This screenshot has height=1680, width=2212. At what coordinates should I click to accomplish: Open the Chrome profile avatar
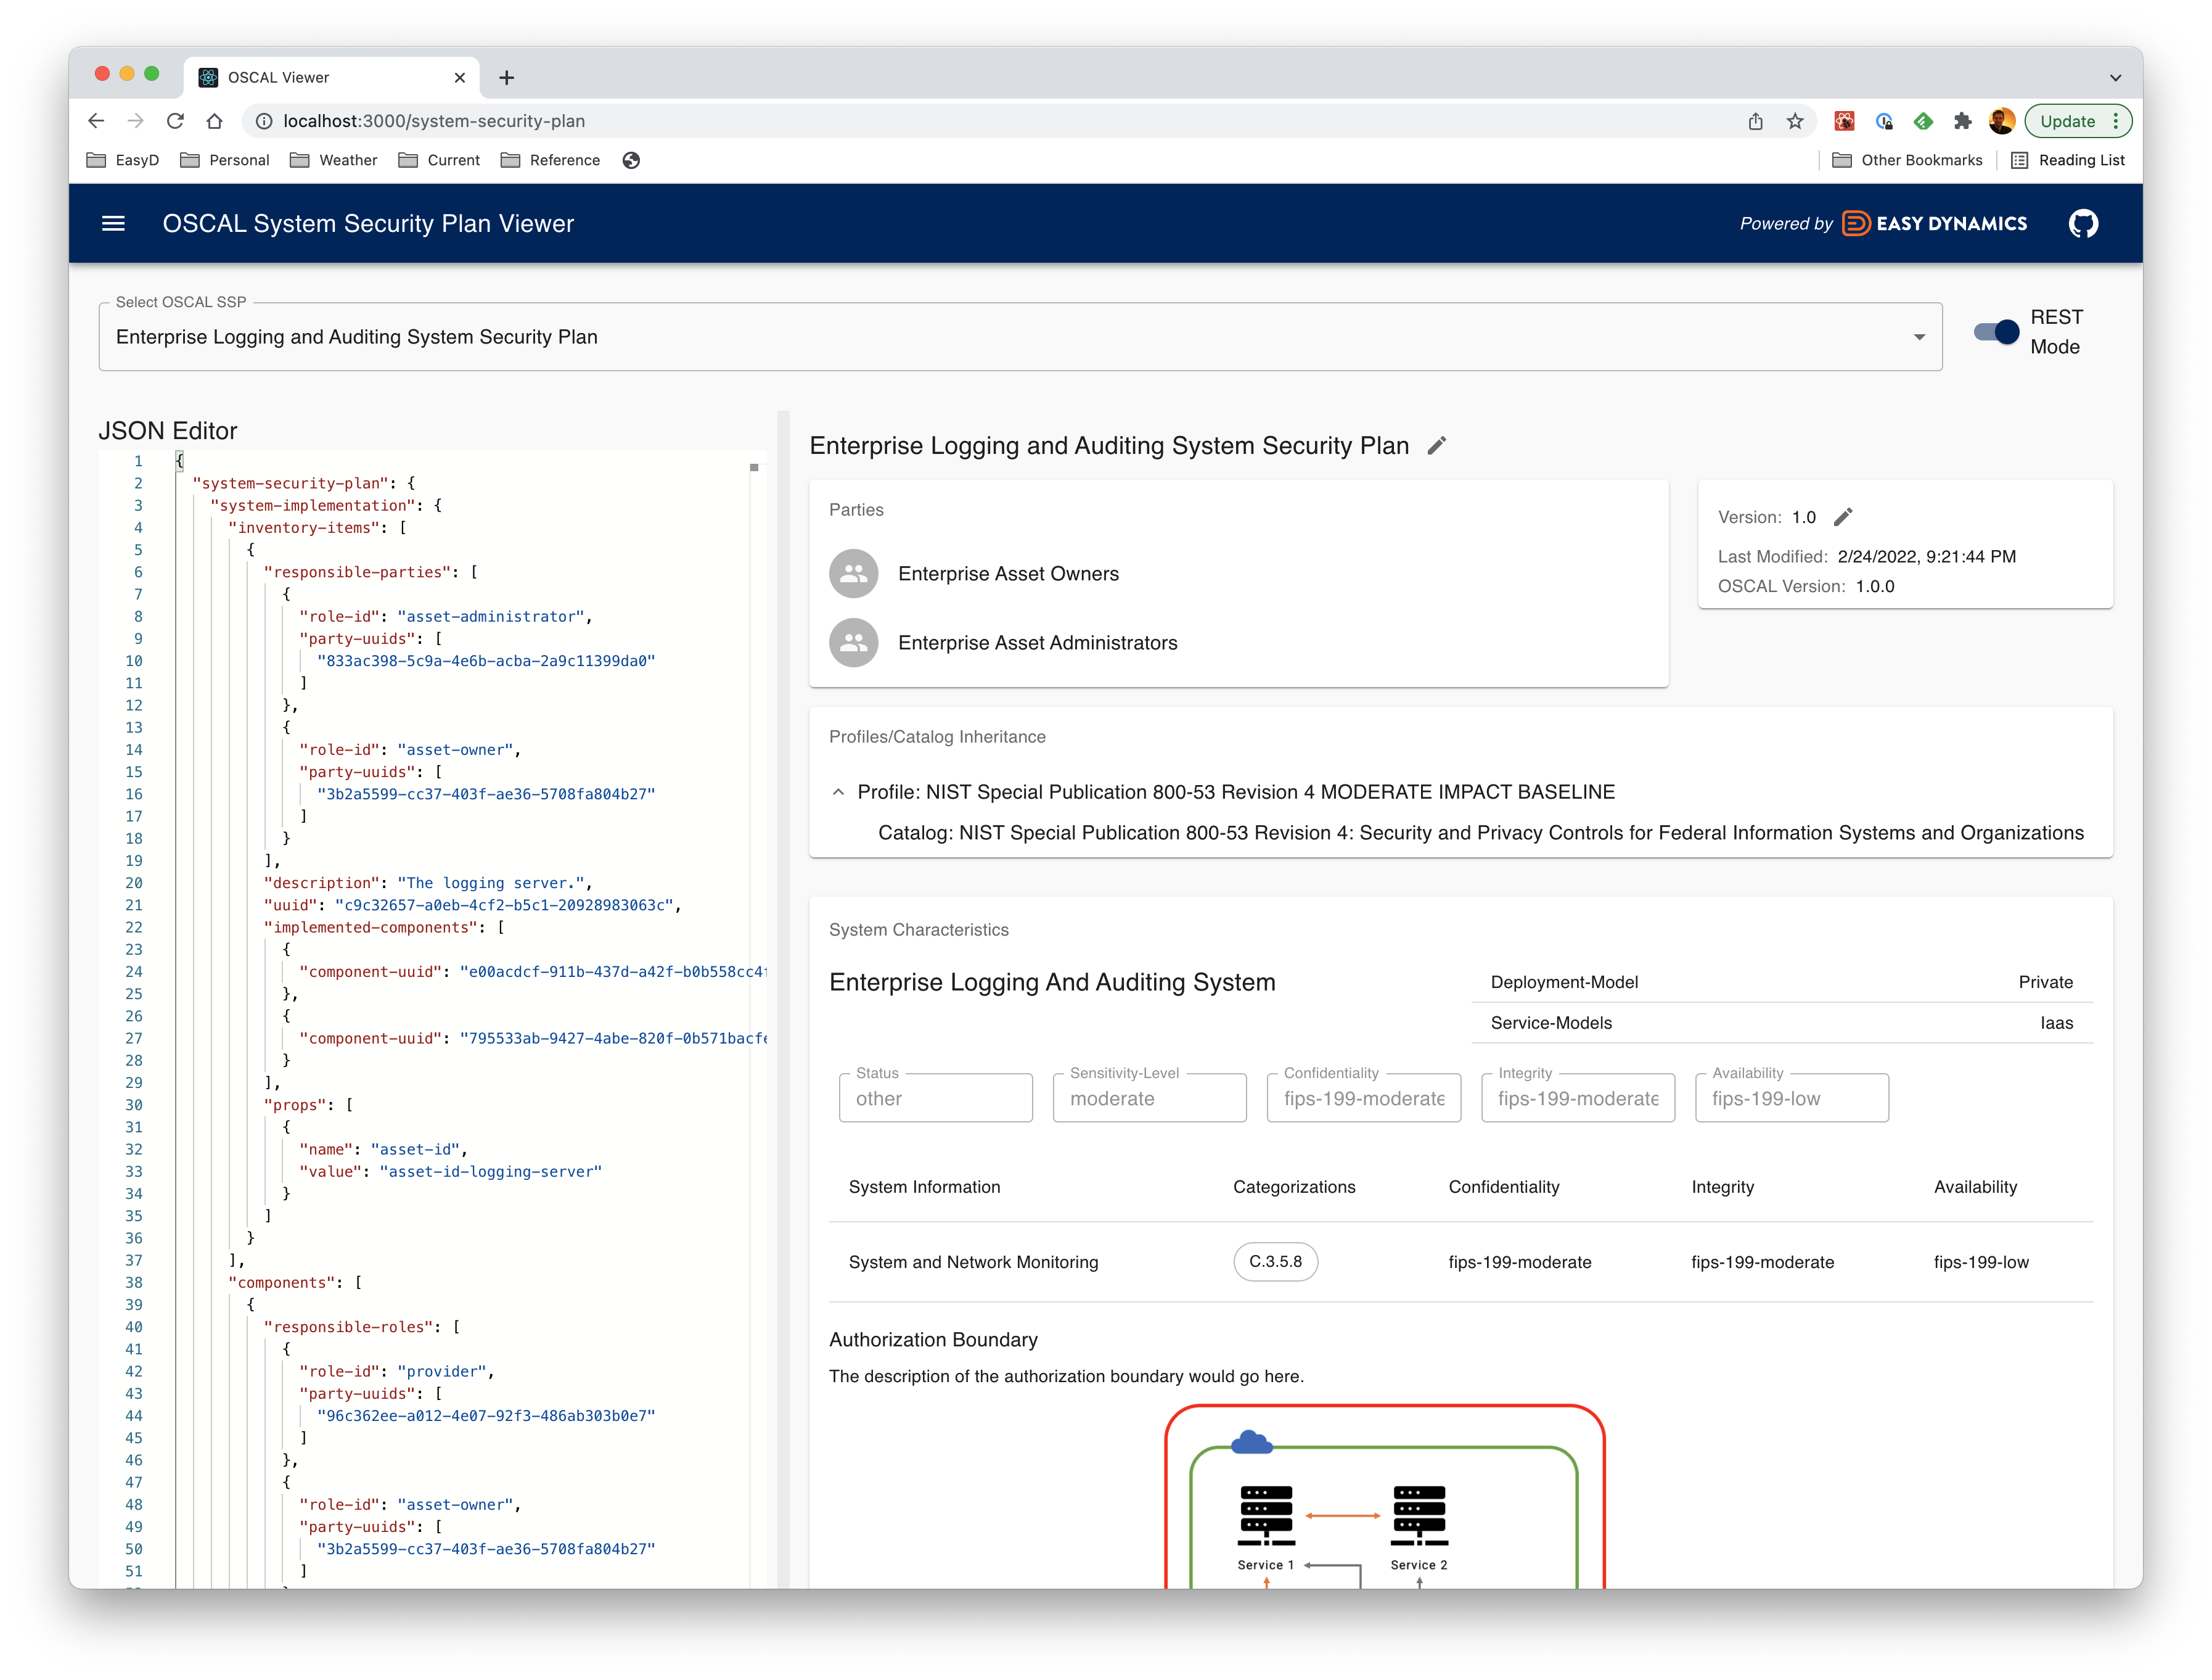point(2001,121)
